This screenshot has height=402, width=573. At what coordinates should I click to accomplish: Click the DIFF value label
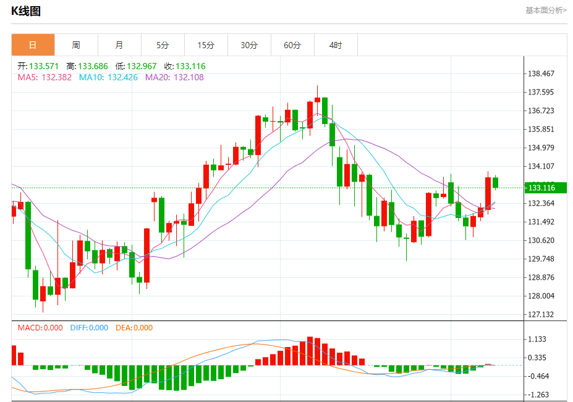(x=89, y=328)
